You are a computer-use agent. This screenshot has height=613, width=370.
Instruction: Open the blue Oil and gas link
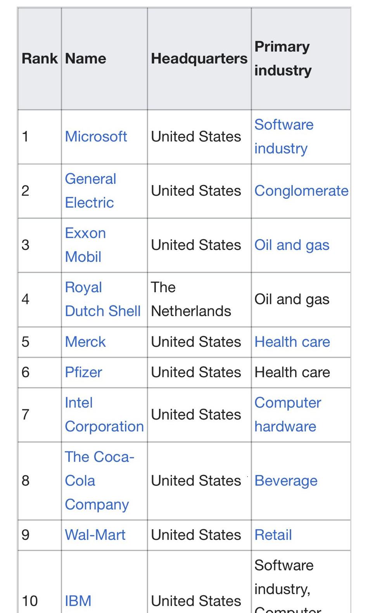[x=292, y=245]
